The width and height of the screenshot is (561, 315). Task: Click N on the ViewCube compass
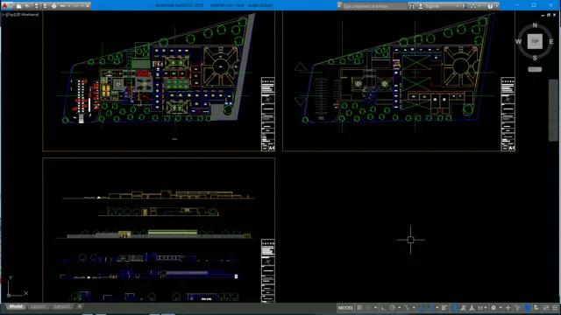point(535,25)
